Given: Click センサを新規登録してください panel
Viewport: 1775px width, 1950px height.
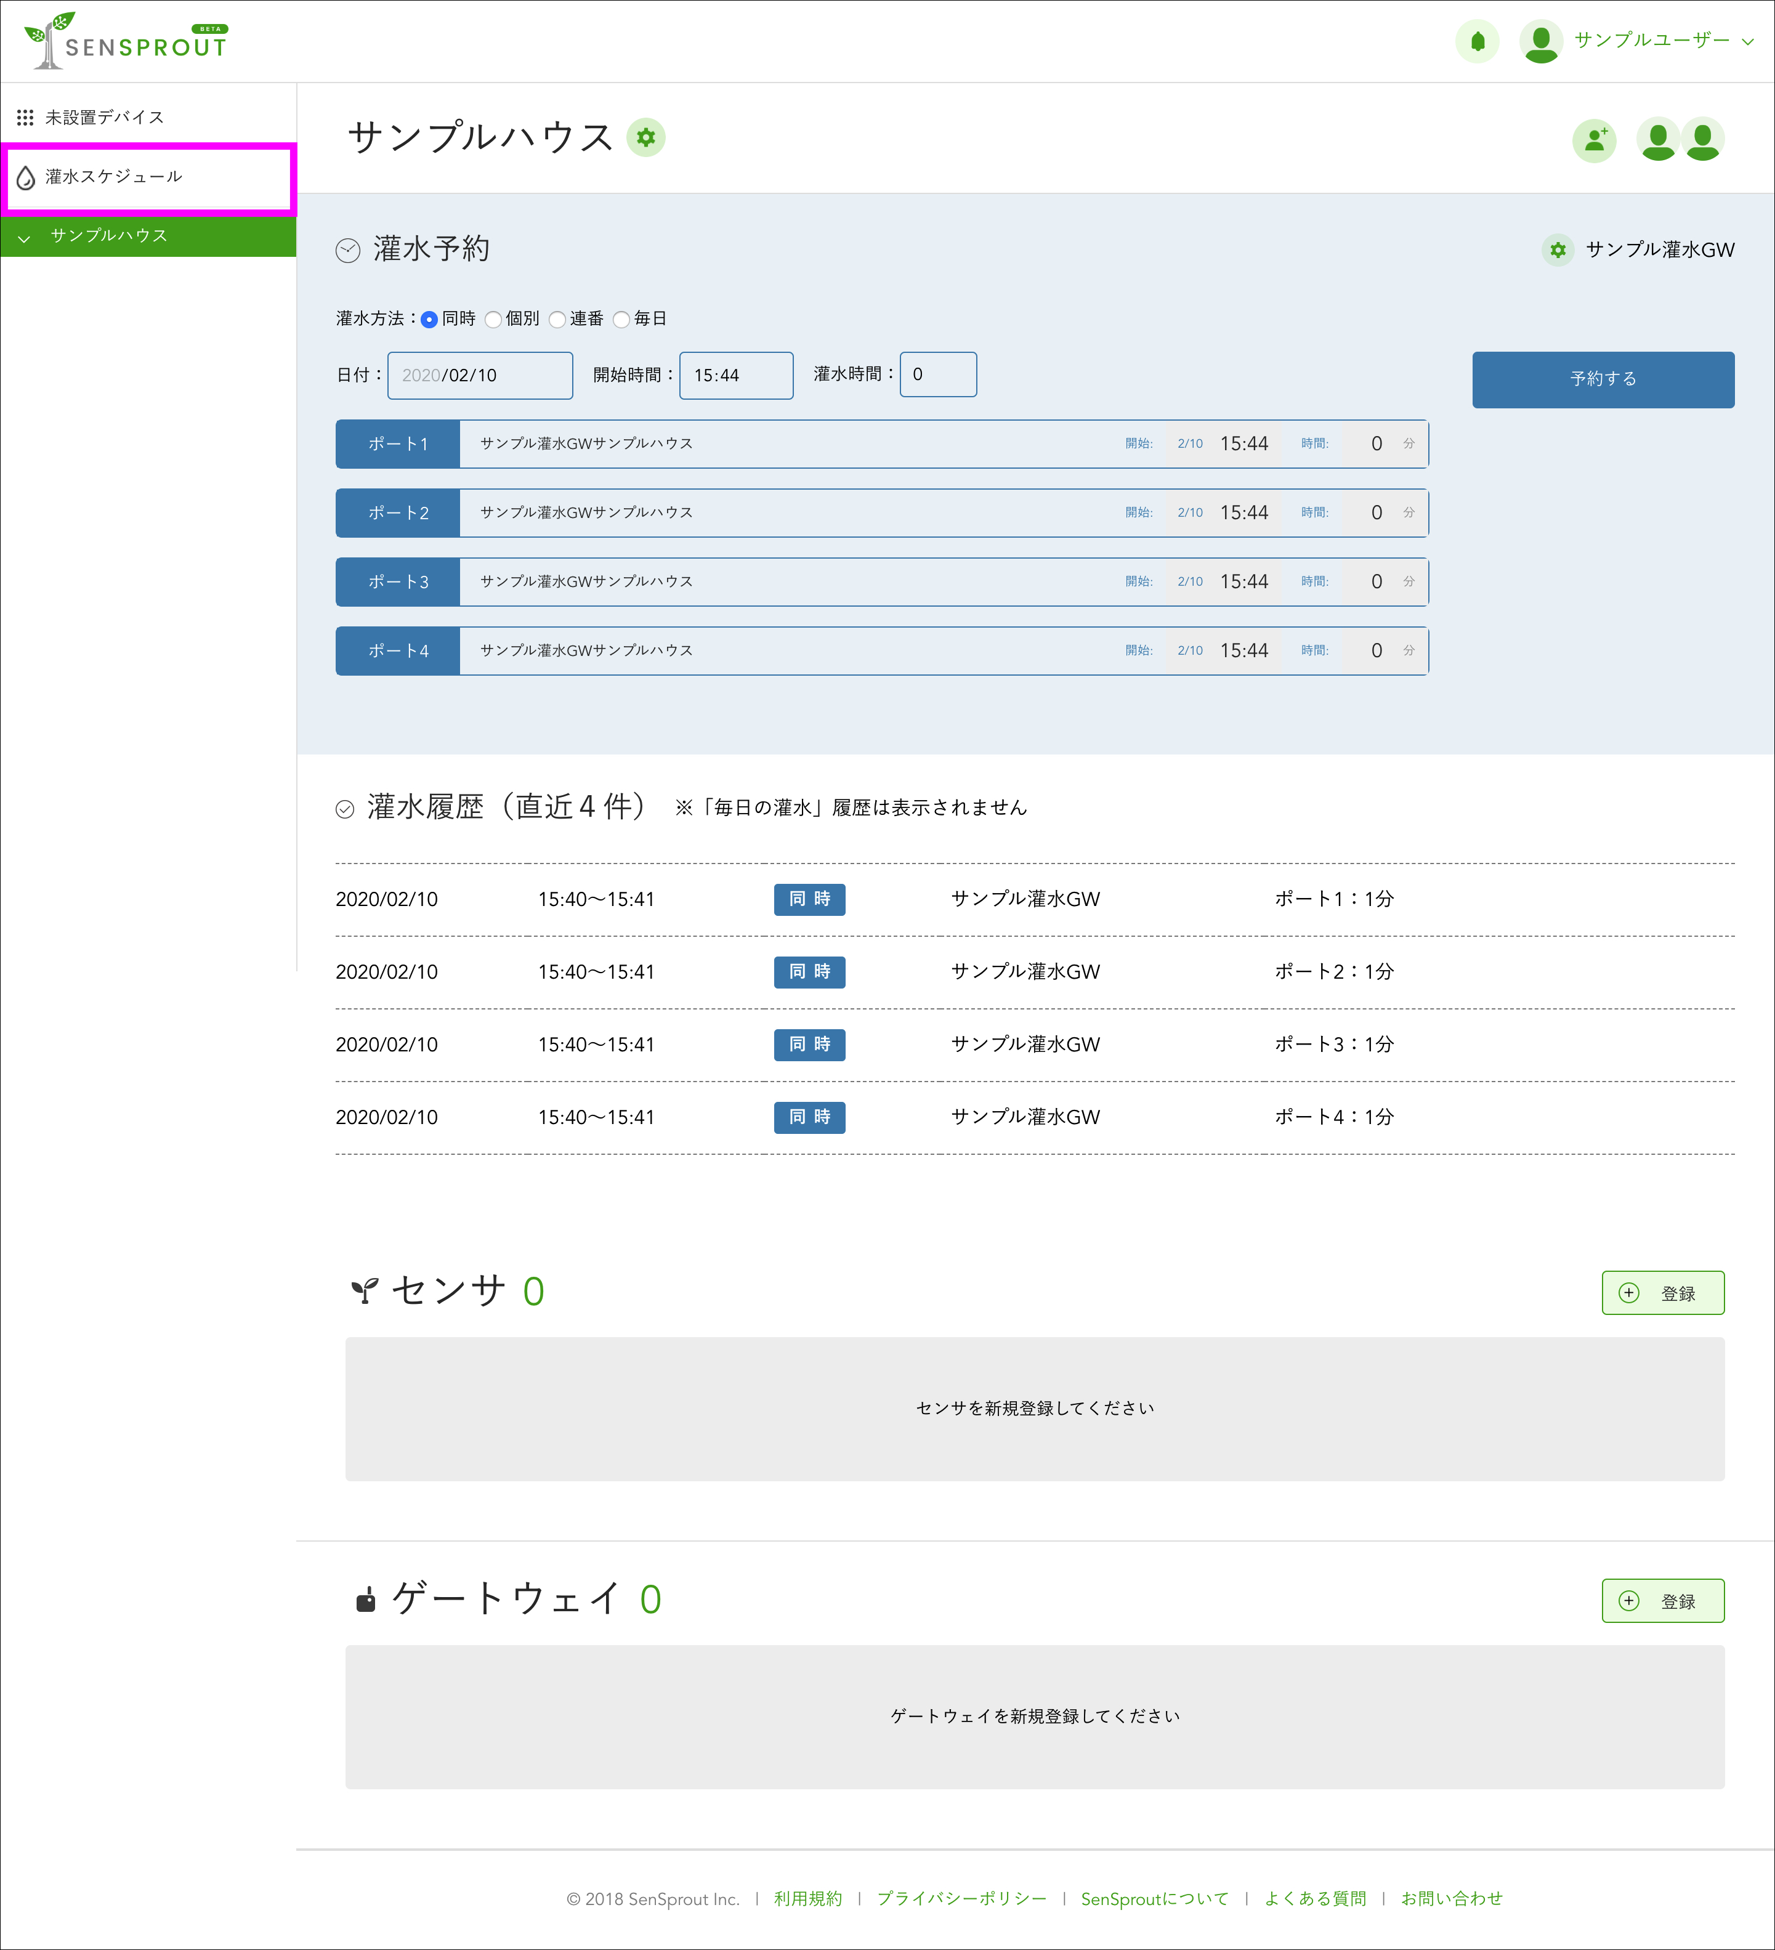Looking at the screenshot, I should [x=1035, y=1409].
